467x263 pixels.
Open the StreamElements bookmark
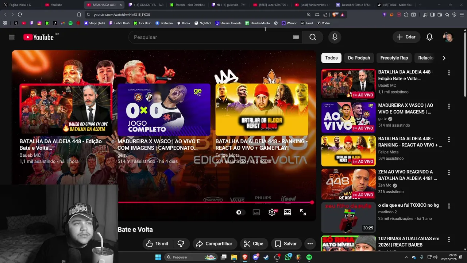[x=228, y=23]
